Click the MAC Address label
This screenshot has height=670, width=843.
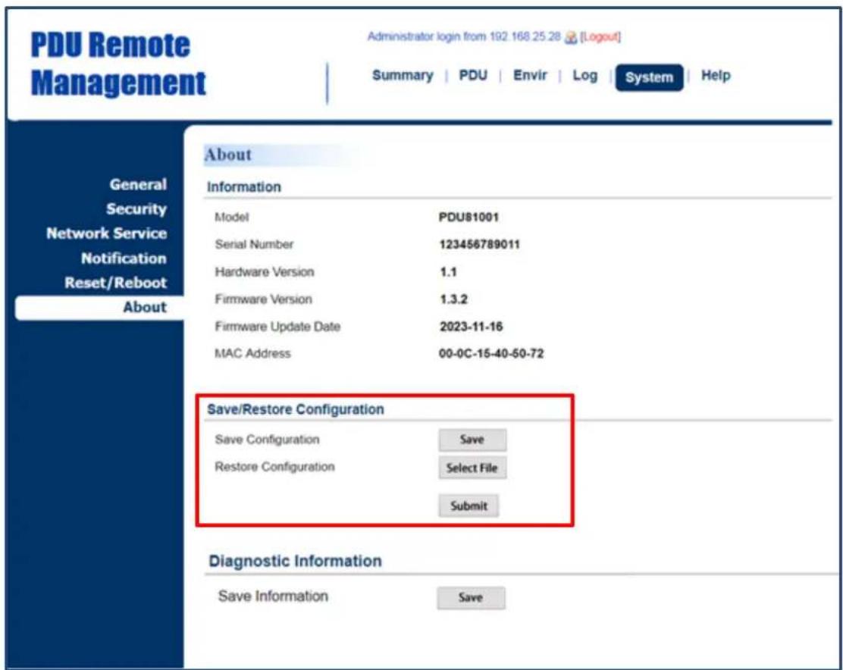[x=252, y=353]
